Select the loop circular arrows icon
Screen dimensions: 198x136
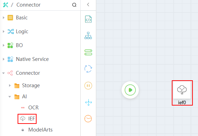pos(88,69)
